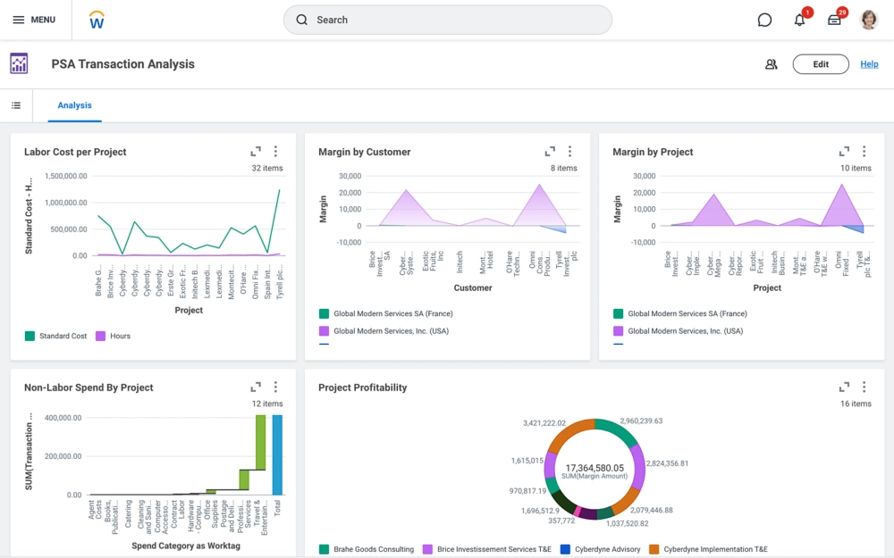Expand the Labor Cost per Project chart

pos(256,152)
